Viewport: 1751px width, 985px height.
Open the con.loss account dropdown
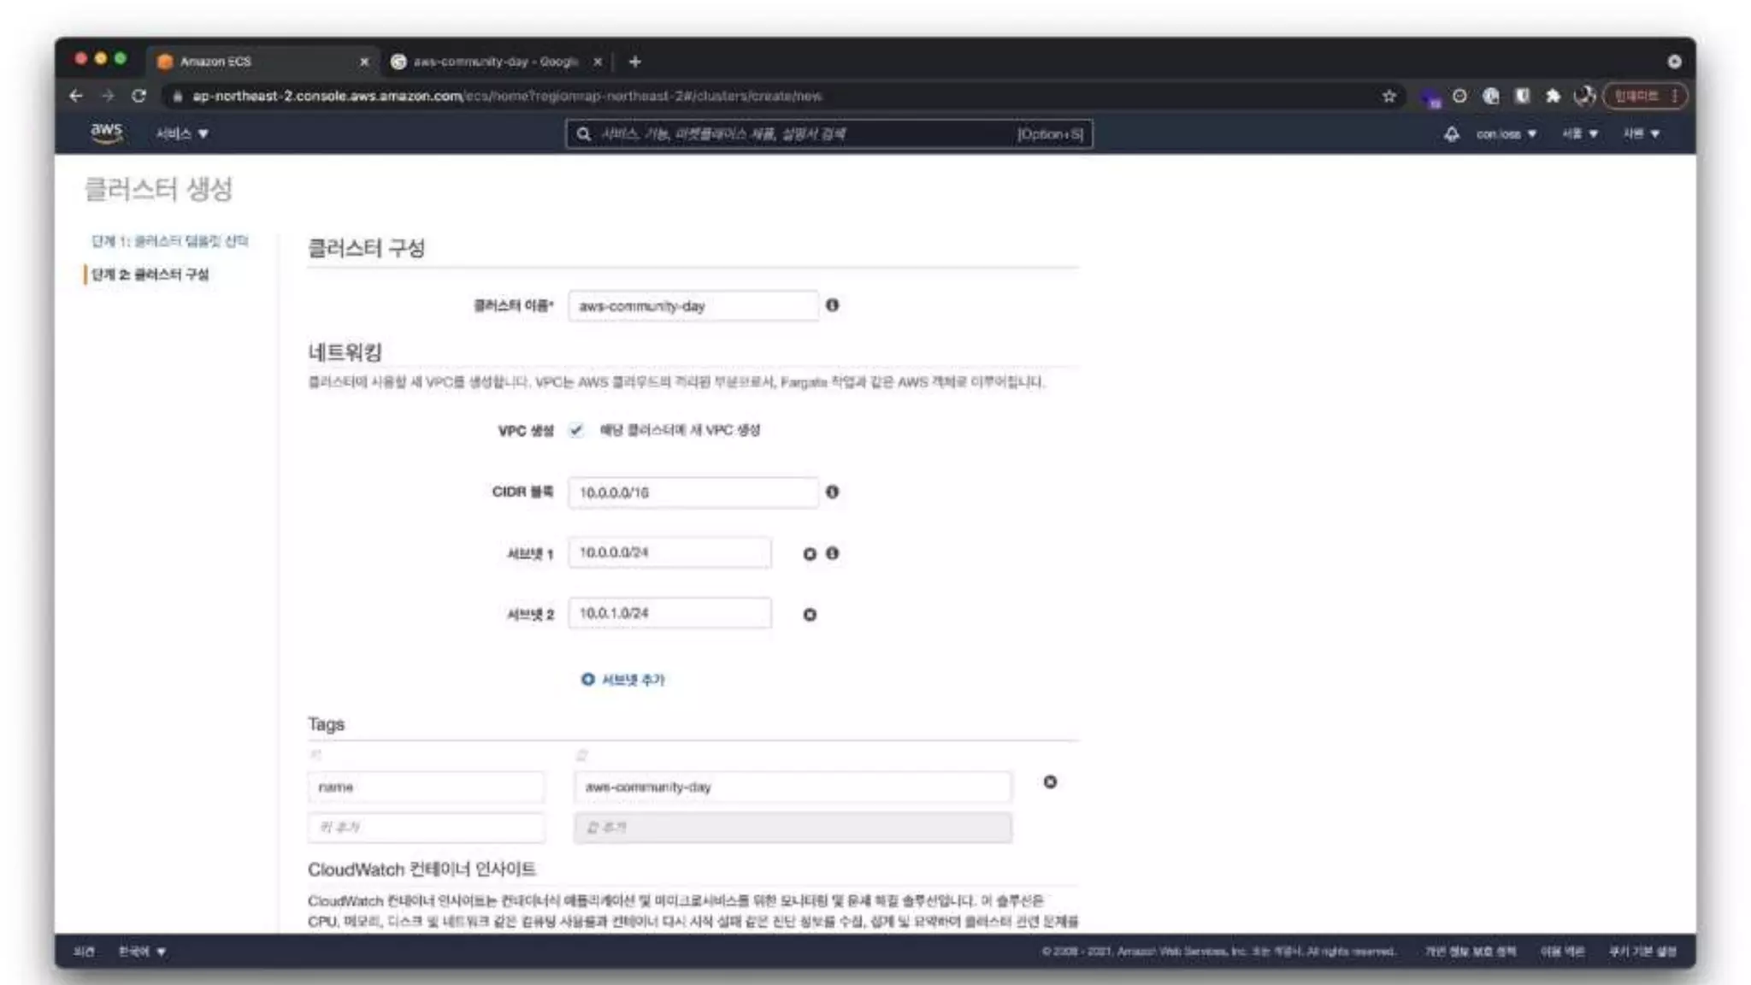pyautogui.click(x=1506, y=133)
